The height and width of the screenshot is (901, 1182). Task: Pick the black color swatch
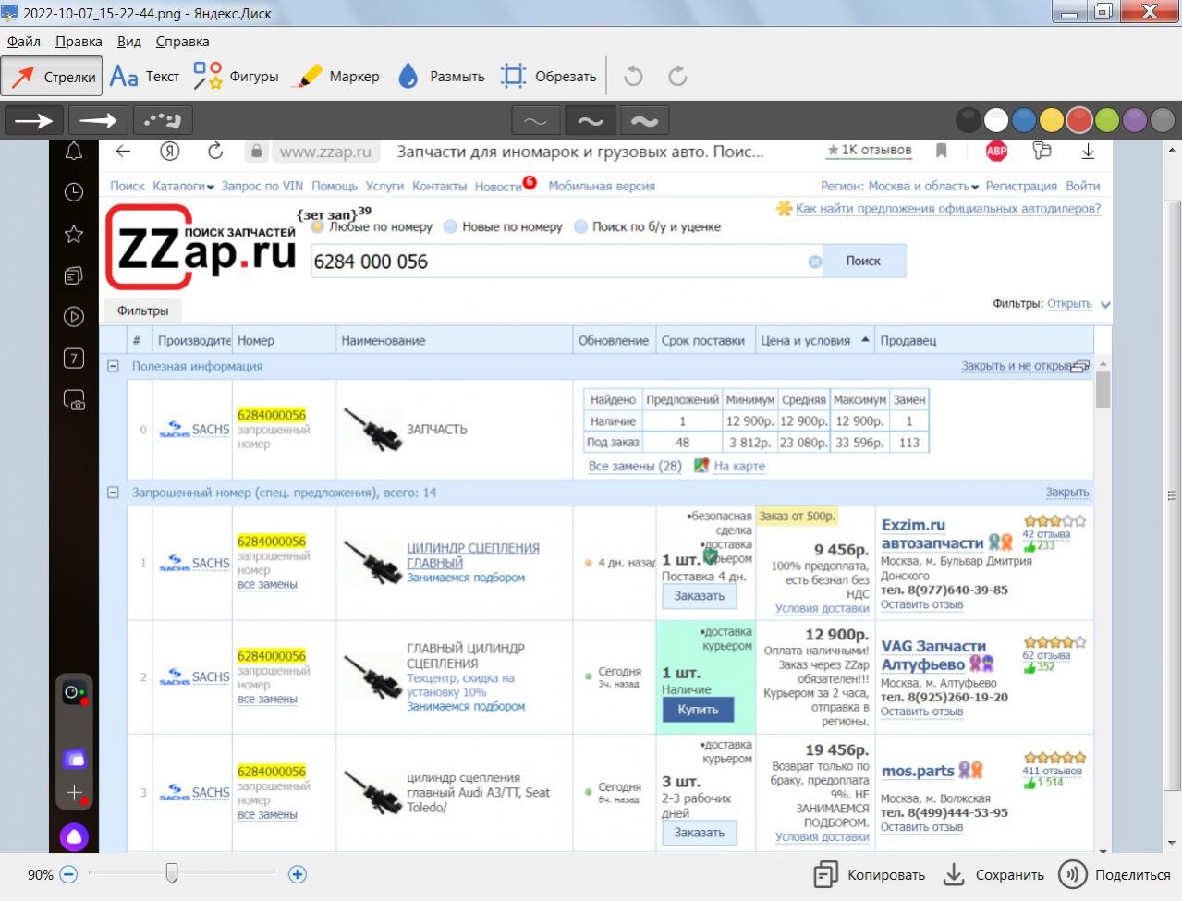click(968, 120)
